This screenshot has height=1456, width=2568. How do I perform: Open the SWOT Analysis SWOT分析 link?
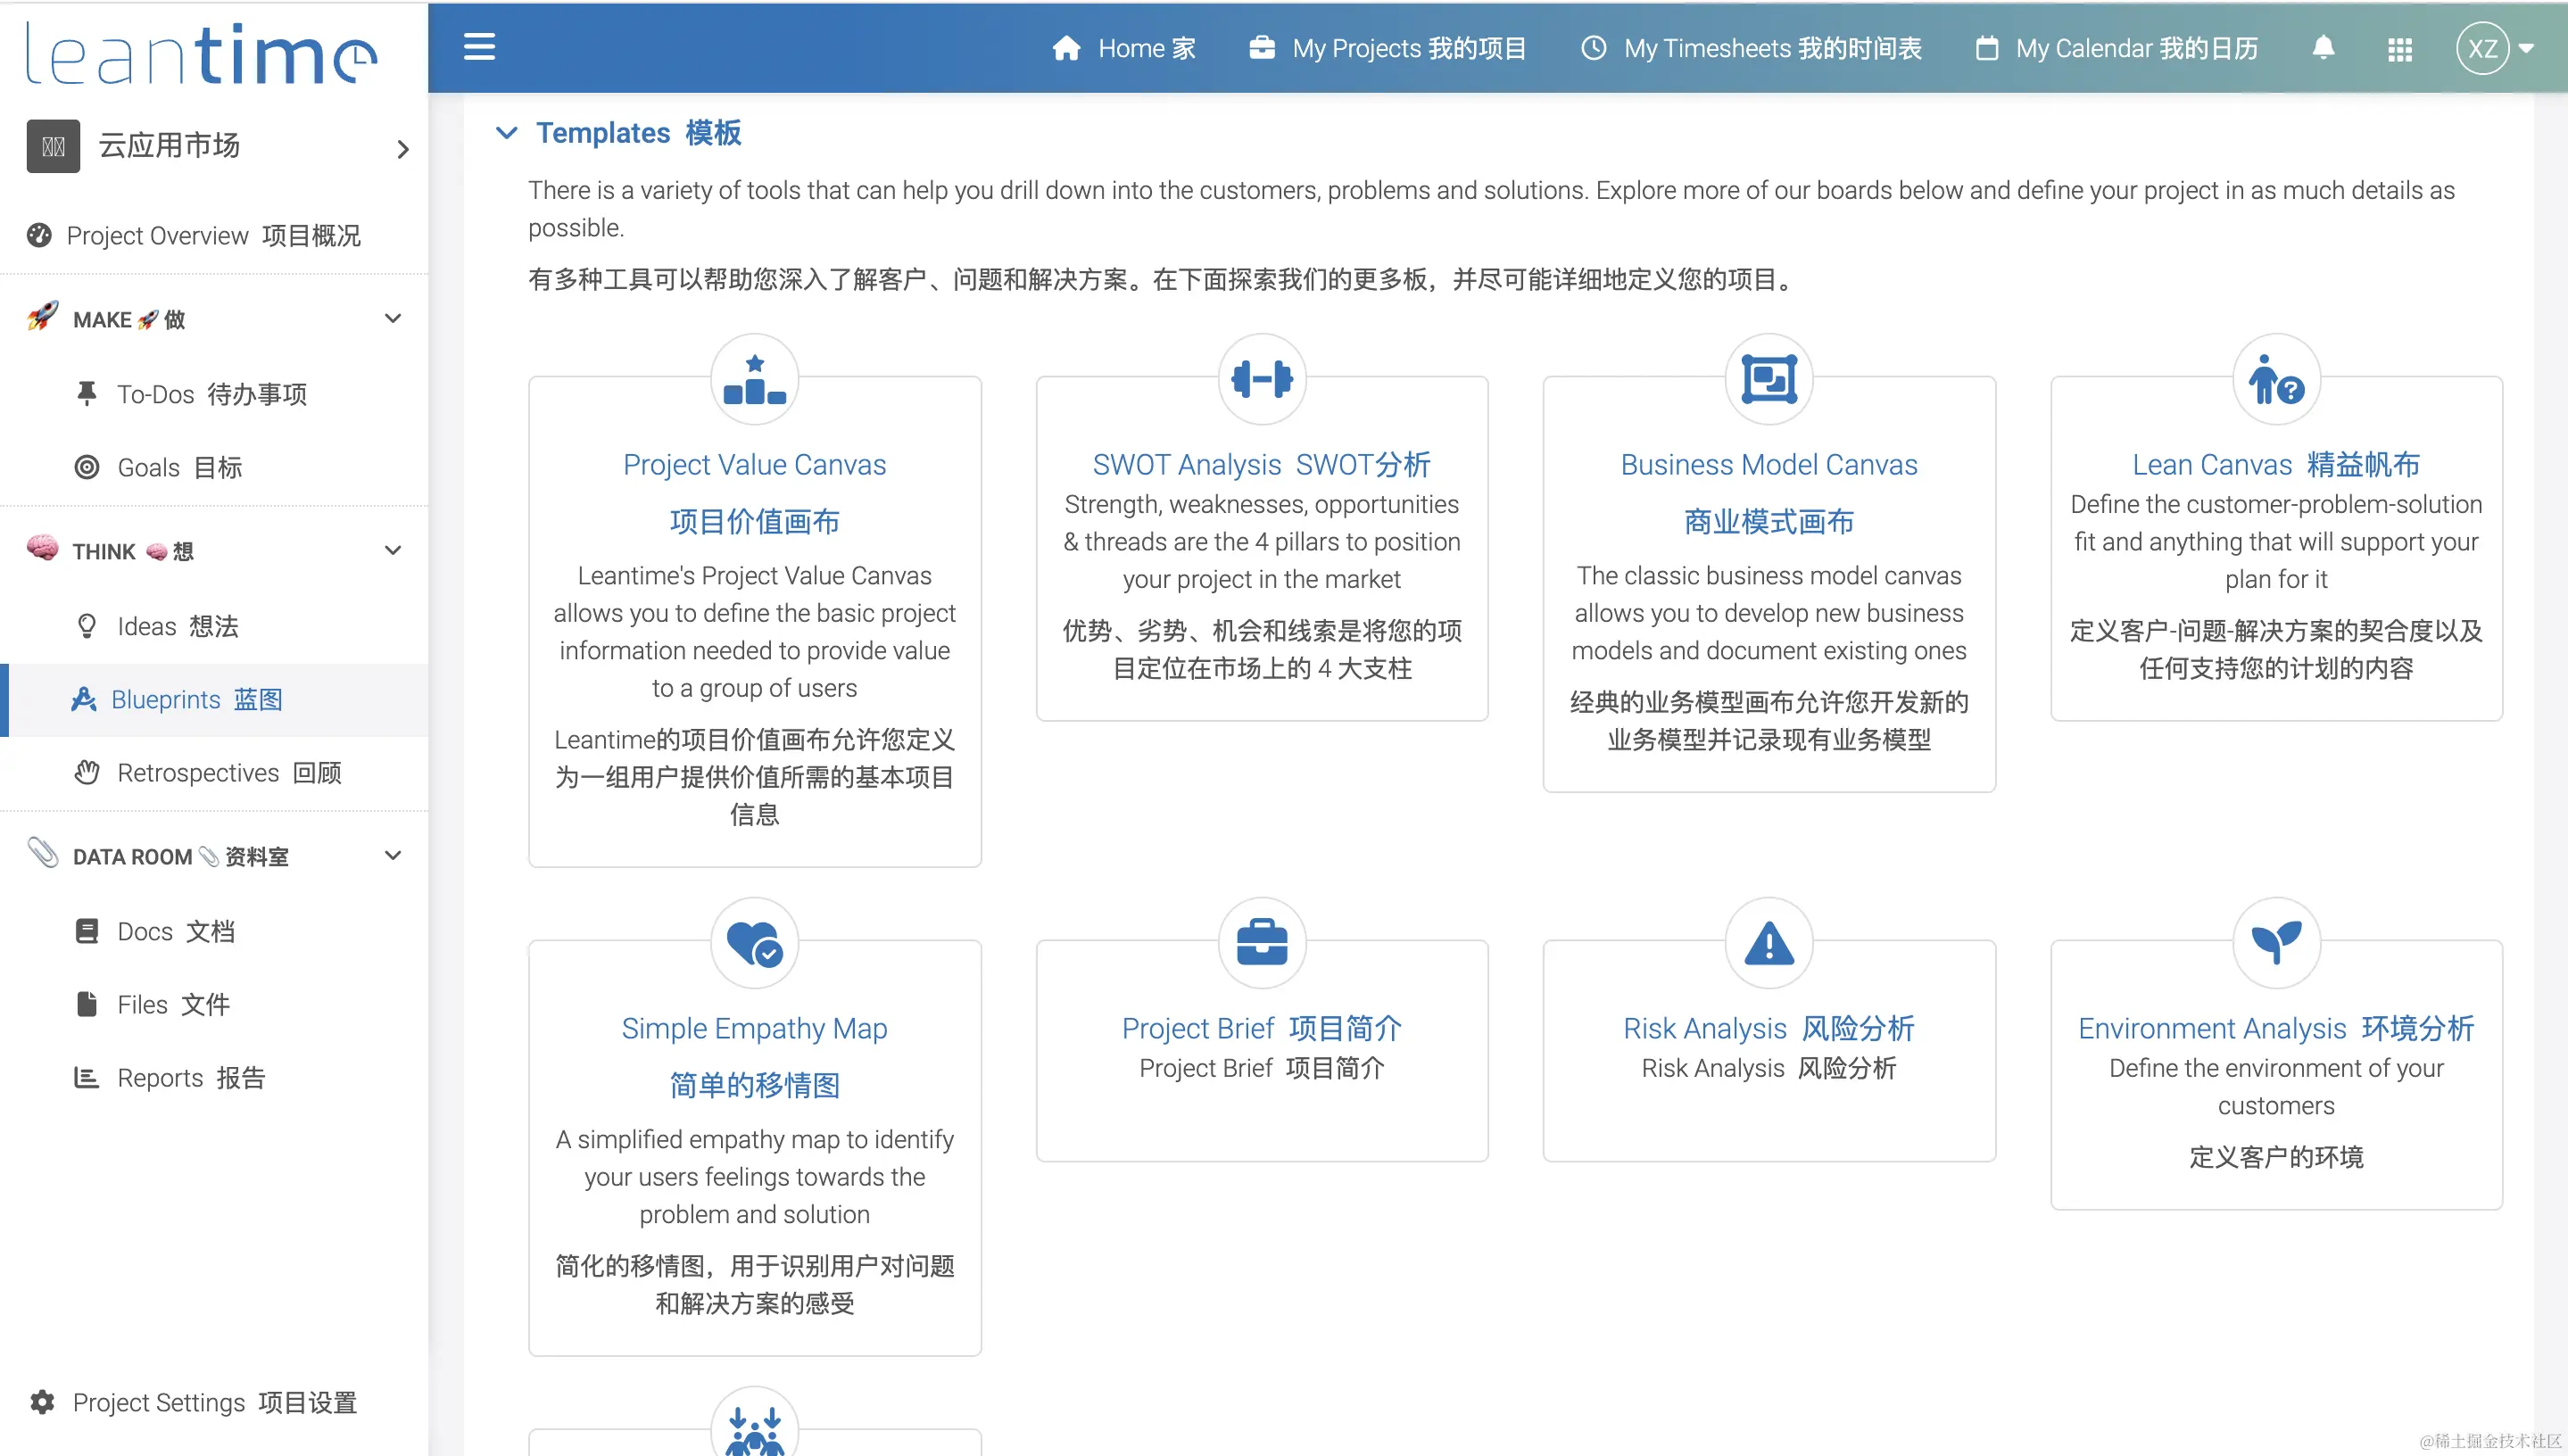[1262, 464]
